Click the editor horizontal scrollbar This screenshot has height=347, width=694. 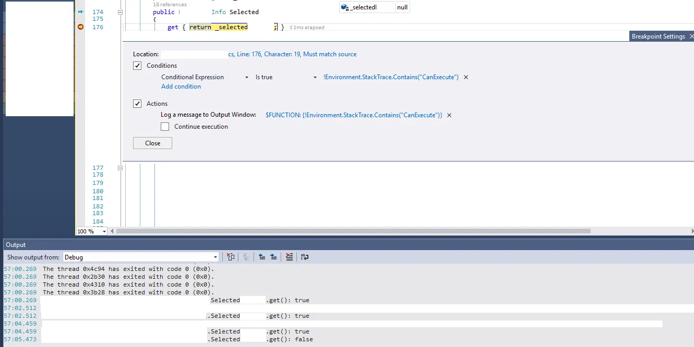pos(353,231)
